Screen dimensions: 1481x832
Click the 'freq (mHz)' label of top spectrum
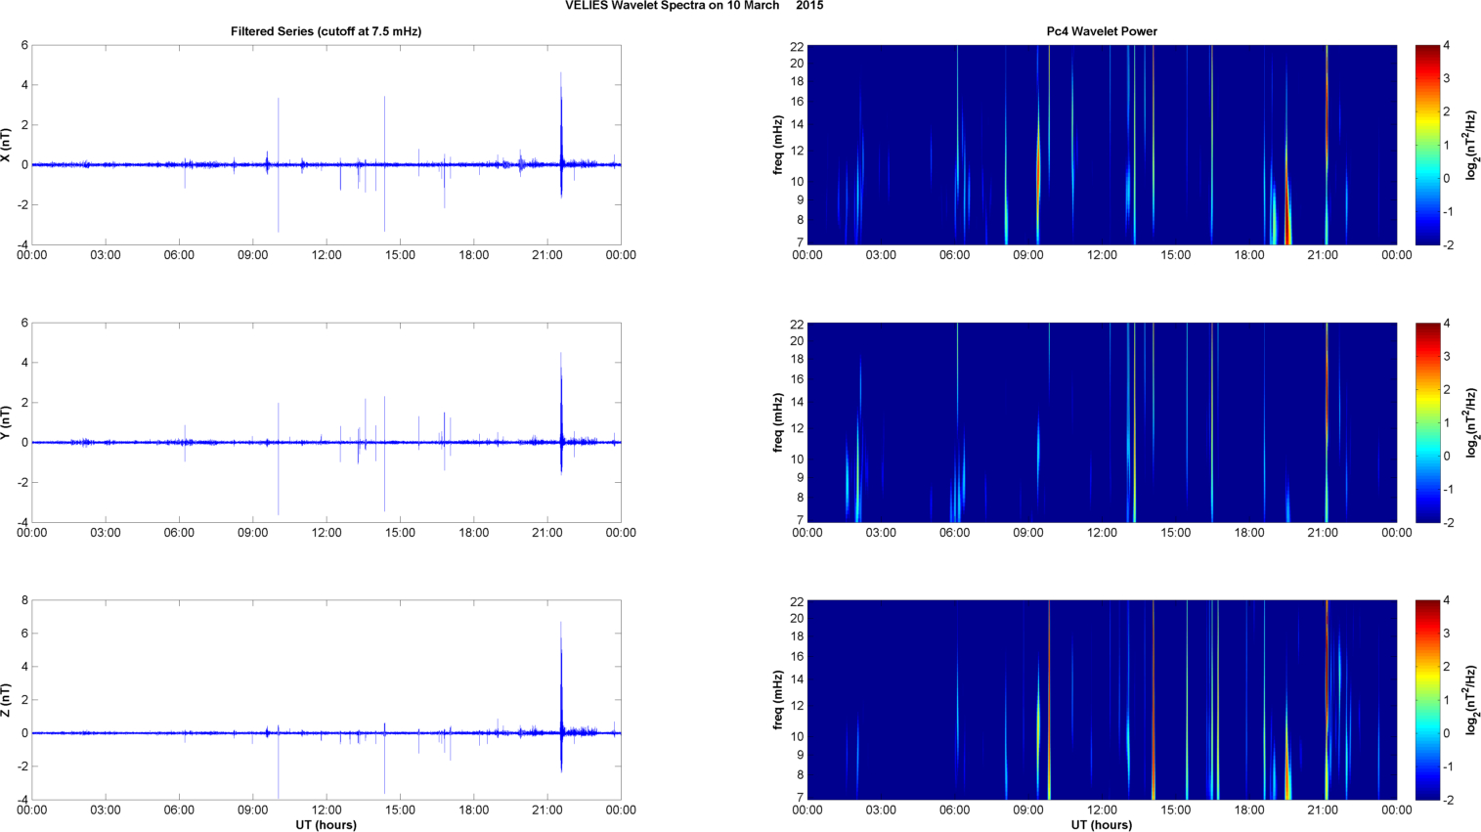click(778, 145)
